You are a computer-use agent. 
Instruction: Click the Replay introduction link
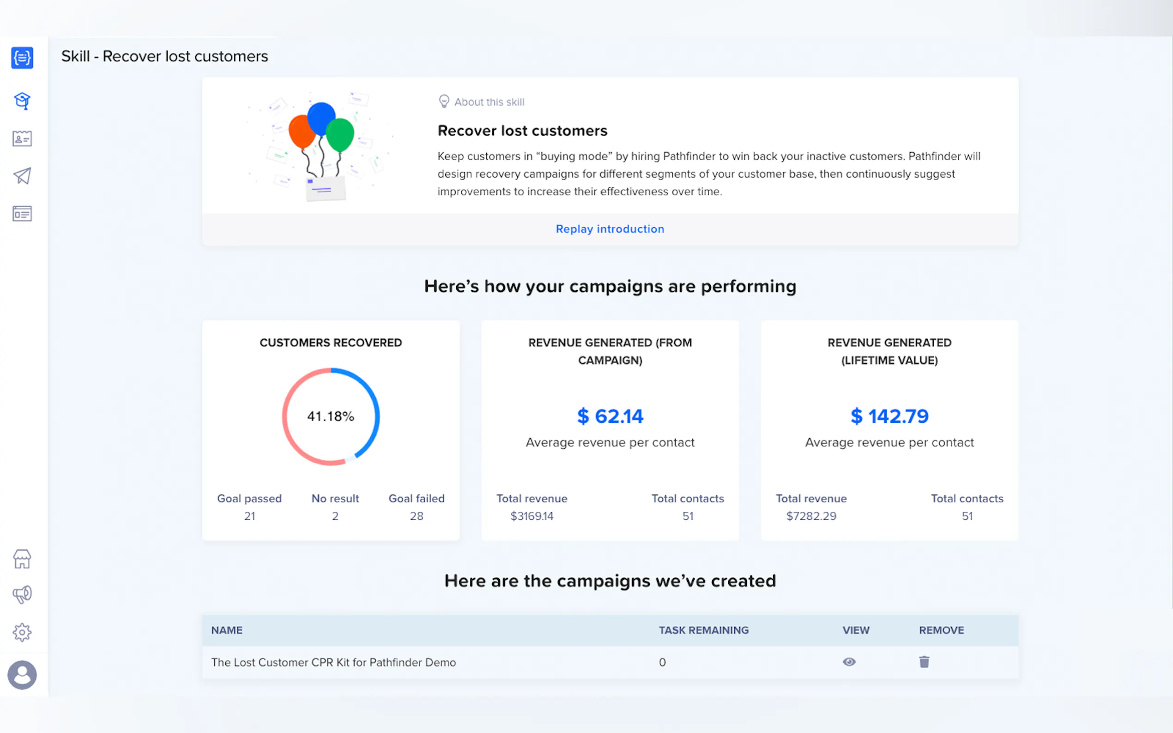pyautogui.click(x=610, y=229)
